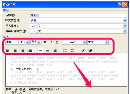This screenshot has width=130, height=94.
Task: Click the help question mark button
Action: (x=120, y=4)
